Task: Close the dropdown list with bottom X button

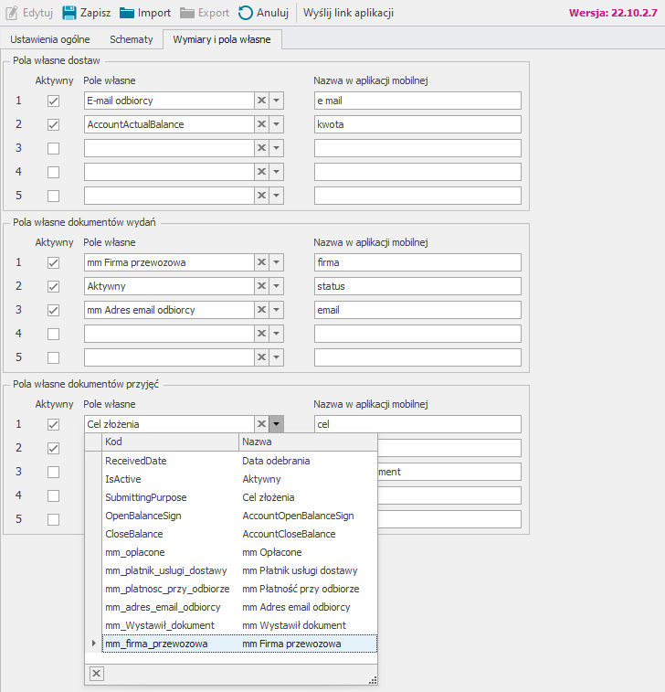Action: tap(97, 673)
